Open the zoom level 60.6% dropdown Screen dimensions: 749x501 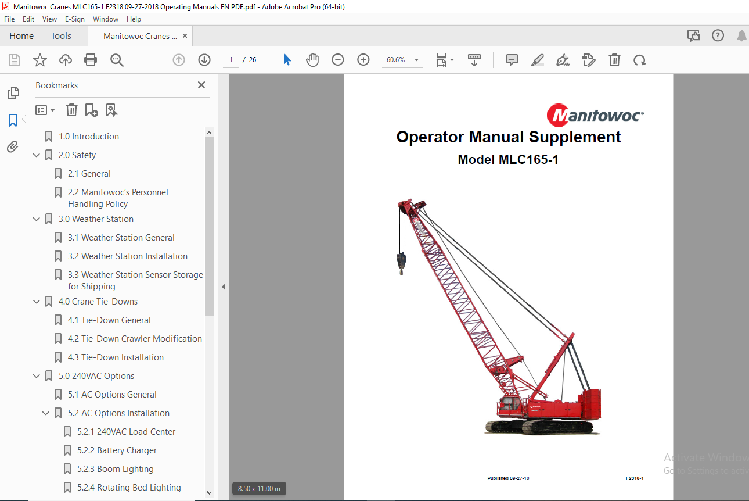tap(416, 60)
